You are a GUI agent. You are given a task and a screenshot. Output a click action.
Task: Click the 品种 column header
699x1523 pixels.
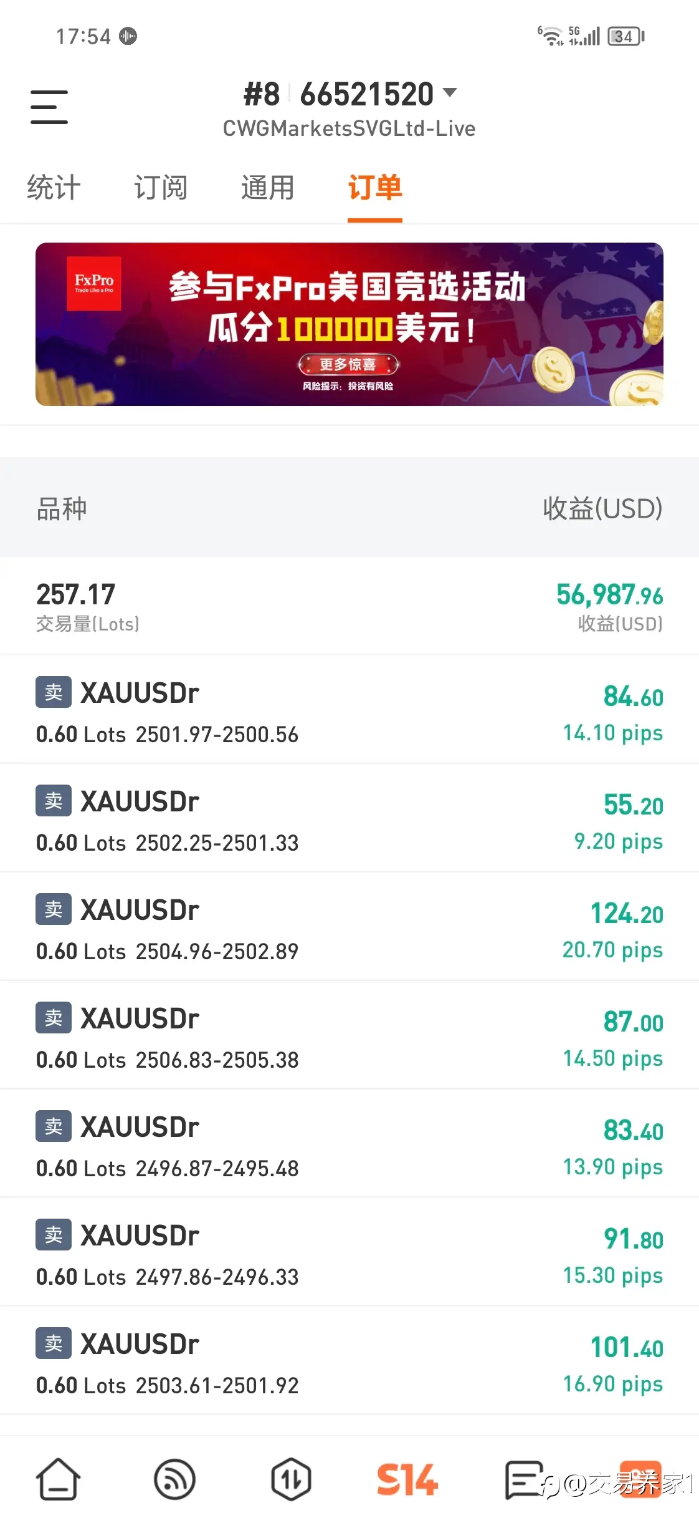click(62, 508)
